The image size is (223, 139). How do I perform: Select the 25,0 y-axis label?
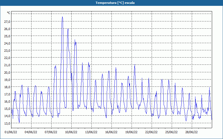[7, 36]
